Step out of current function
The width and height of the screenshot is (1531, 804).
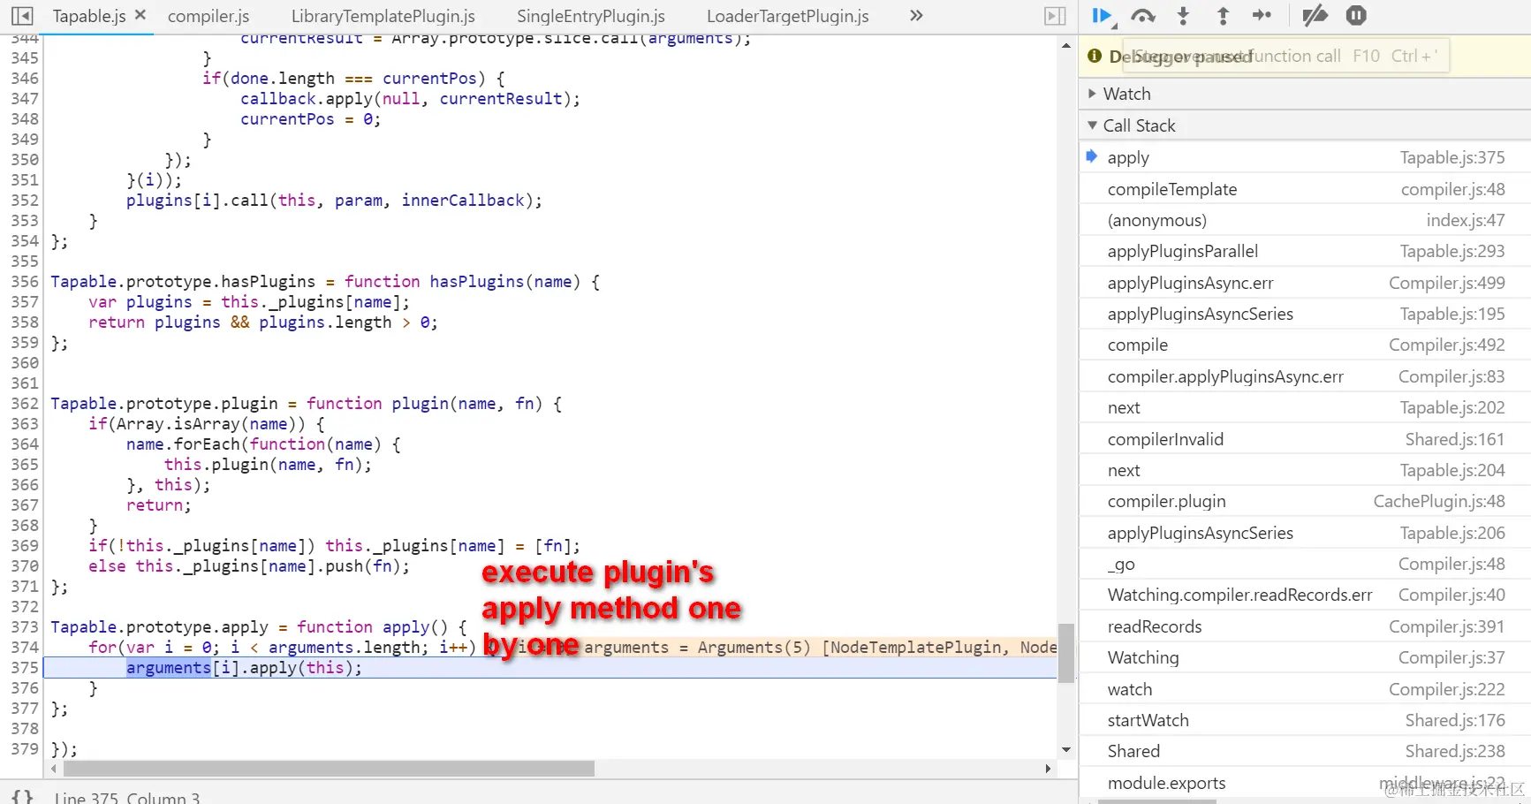[1223, 16]
